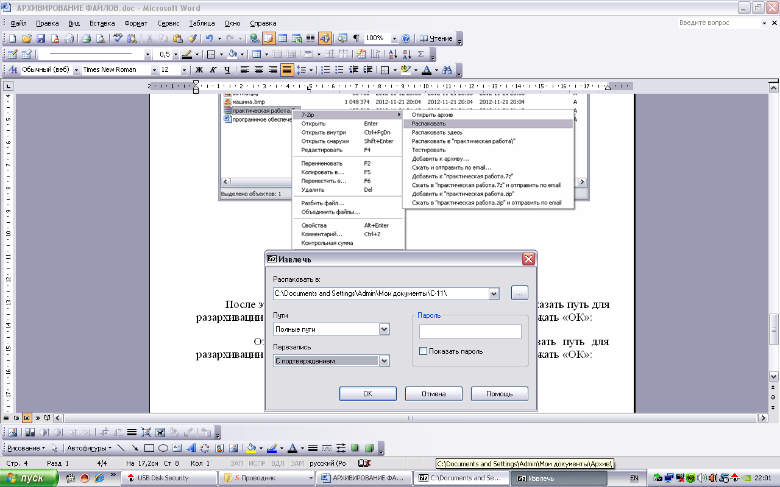Toggle underline formatting (Ч)
Screen dimensions: 780x487
point(227,70)
